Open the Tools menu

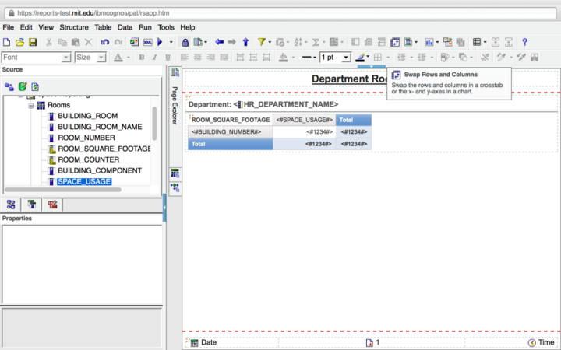coord(166,27)
